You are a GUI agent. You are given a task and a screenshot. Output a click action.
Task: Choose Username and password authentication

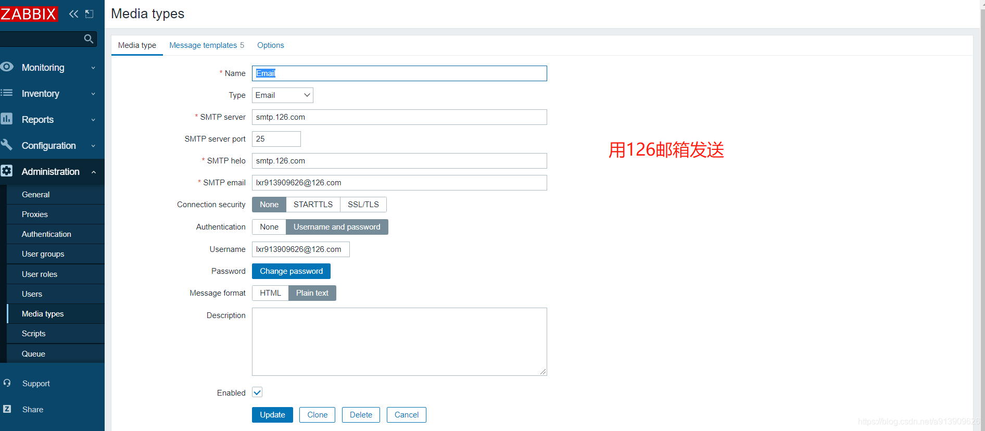[x=337, y=227]
